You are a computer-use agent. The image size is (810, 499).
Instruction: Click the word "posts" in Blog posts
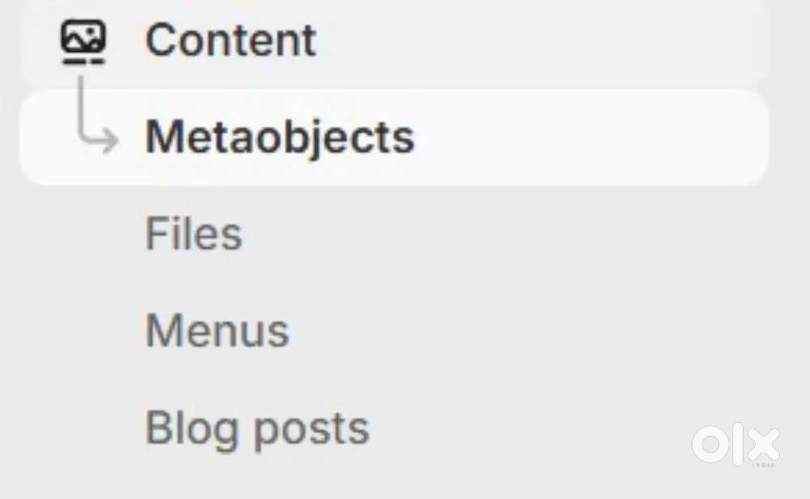pyautogui.click(x=312, y=430)
